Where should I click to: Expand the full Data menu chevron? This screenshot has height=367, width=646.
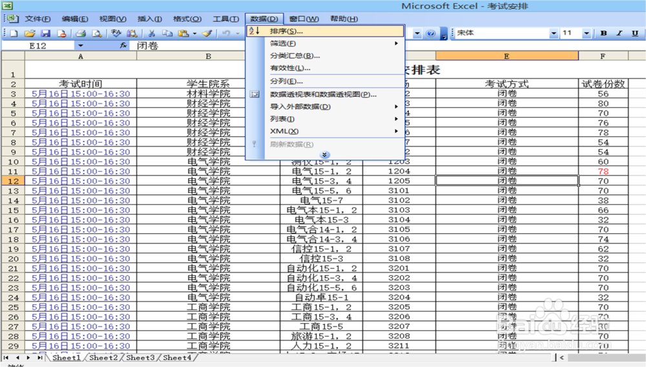pyautogui.click(x=324, y=155)
